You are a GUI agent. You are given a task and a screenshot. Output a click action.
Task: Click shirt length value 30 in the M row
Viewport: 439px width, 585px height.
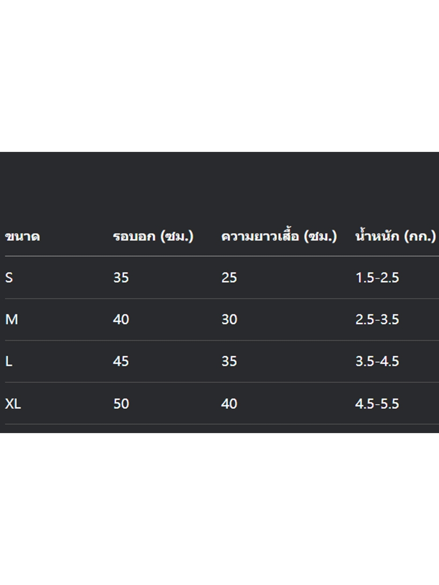(x=229, y=320)
